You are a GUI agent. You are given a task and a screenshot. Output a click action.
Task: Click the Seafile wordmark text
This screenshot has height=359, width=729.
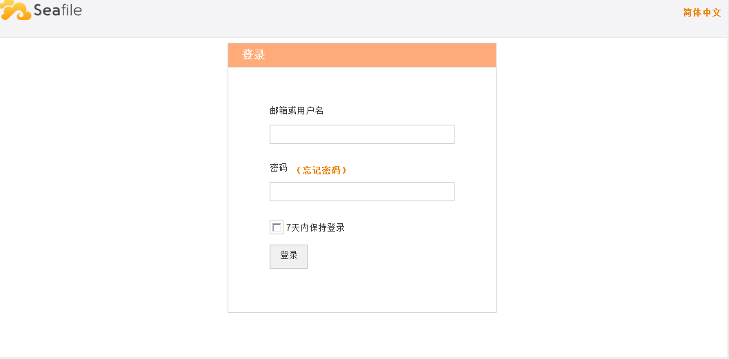click(x=58, y=9)
